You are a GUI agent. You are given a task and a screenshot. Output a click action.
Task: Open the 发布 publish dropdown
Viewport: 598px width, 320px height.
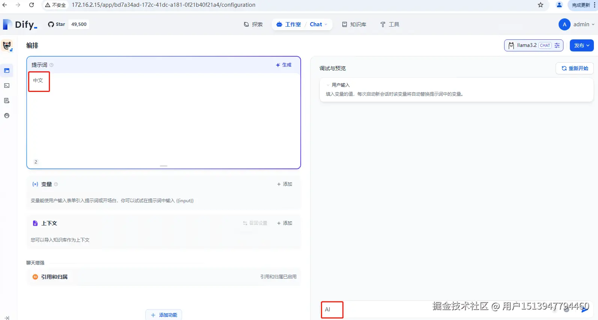pos(581,45)
